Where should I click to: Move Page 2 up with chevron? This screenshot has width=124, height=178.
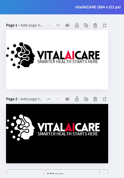[x=49, y=99]
